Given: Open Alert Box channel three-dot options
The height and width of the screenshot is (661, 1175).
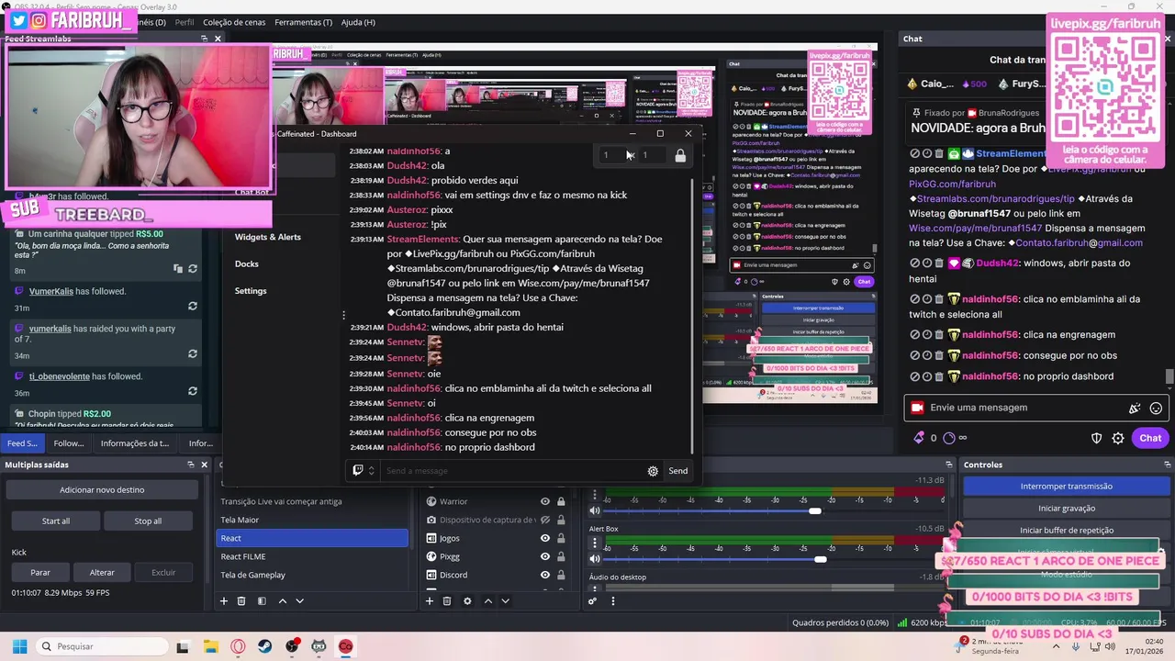Looking at the screenshot, I should pyautogui.click(x=595, y=543).
